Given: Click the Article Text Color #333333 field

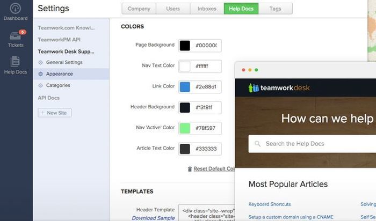Looking at the screenshot, I should pyautogui.click(x=206, y=149).
